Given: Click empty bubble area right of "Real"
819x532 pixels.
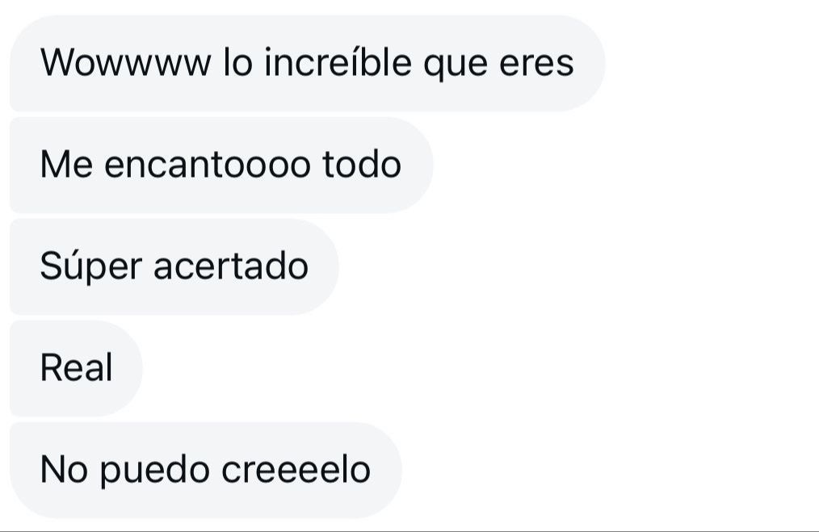Looking at the screenshot, I should tap(127, 369).
